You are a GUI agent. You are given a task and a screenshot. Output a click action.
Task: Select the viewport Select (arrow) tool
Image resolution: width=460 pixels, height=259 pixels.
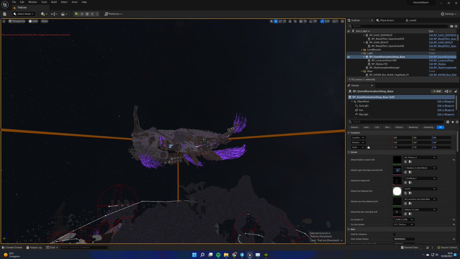[271, 21]
